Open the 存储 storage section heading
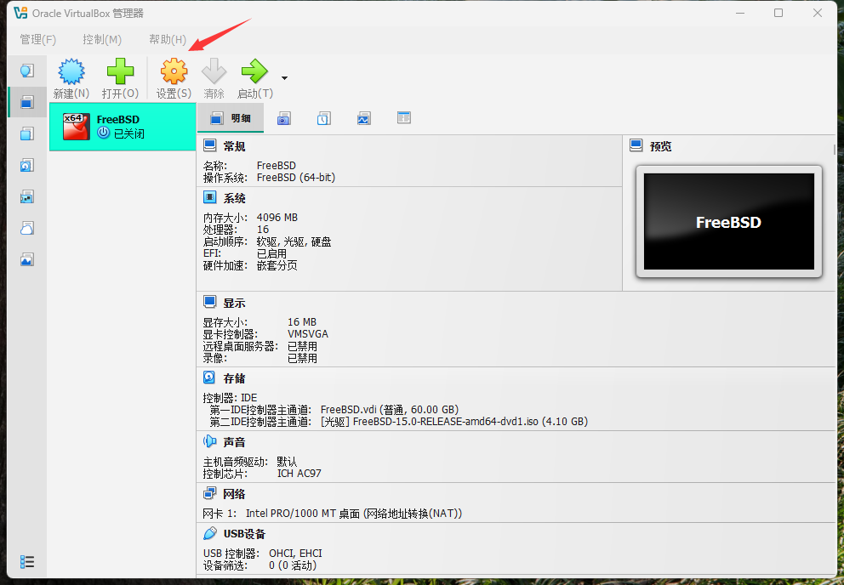Image resolution: width=844 pixels, height=585 pixels. coord(234,379)
